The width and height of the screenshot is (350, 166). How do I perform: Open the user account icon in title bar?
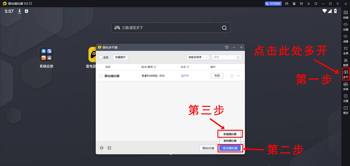point(294,4)
